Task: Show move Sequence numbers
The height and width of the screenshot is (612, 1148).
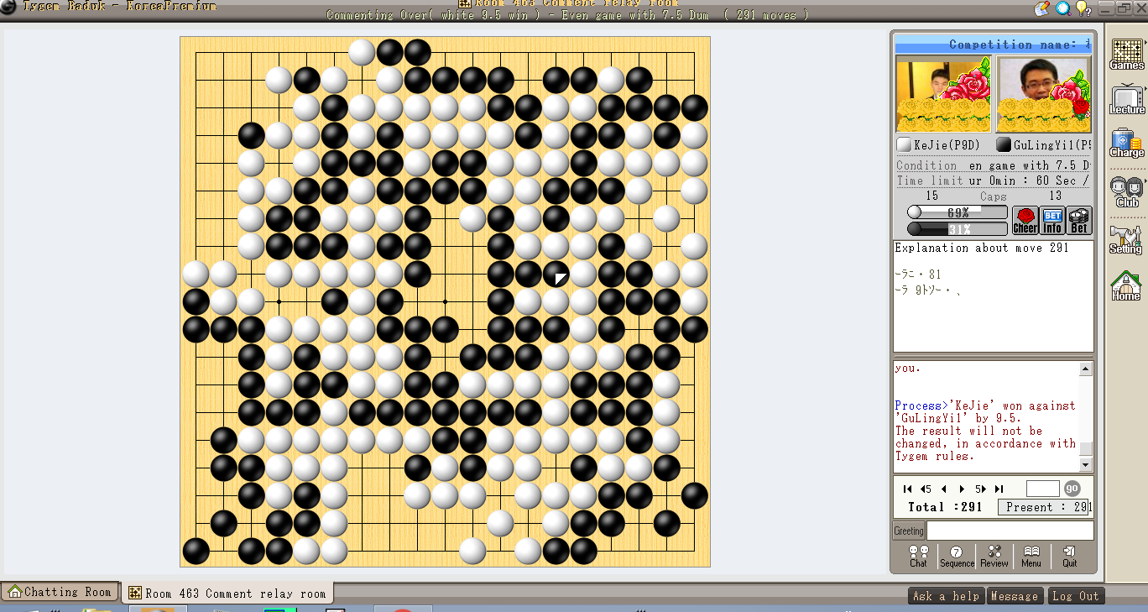Action: pyautogui.click(x=957, y=557)
